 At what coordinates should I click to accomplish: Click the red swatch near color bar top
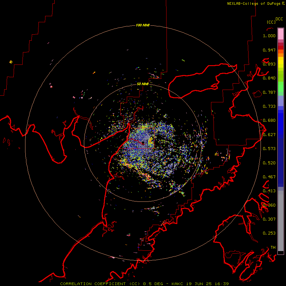click(x=281, y=48)
